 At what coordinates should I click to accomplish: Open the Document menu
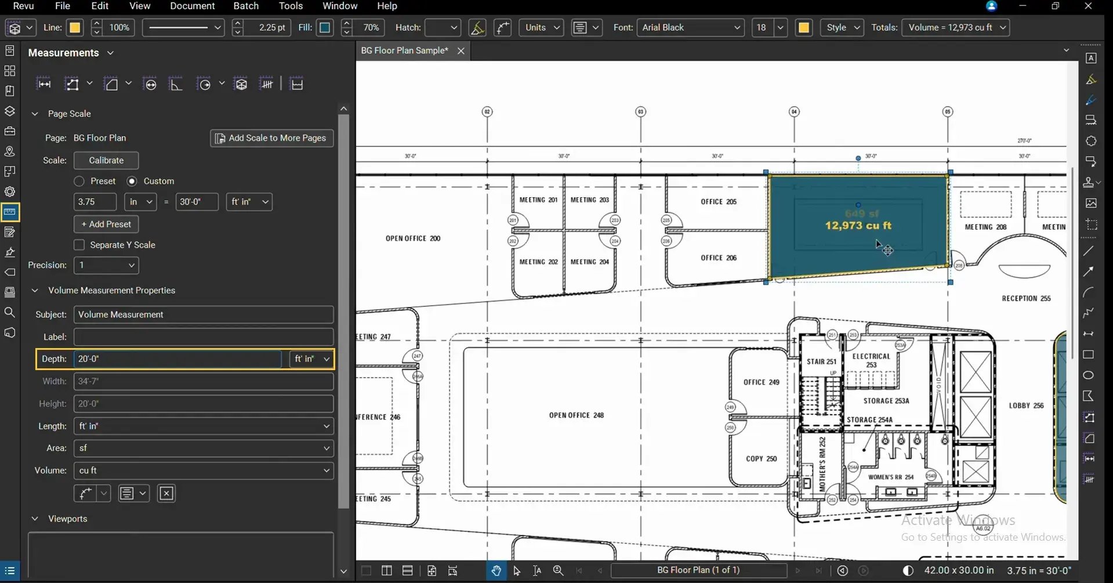[x=193, y=6]
